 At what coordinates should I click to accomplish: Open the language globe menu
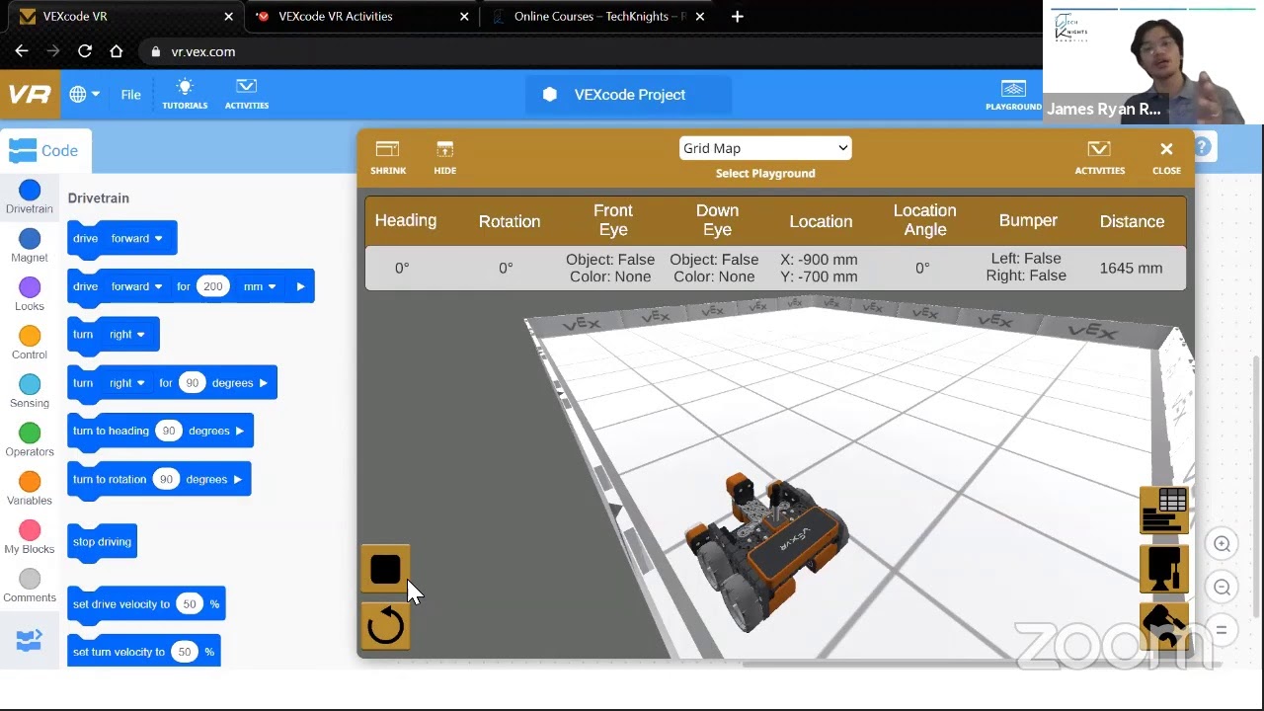84,95
